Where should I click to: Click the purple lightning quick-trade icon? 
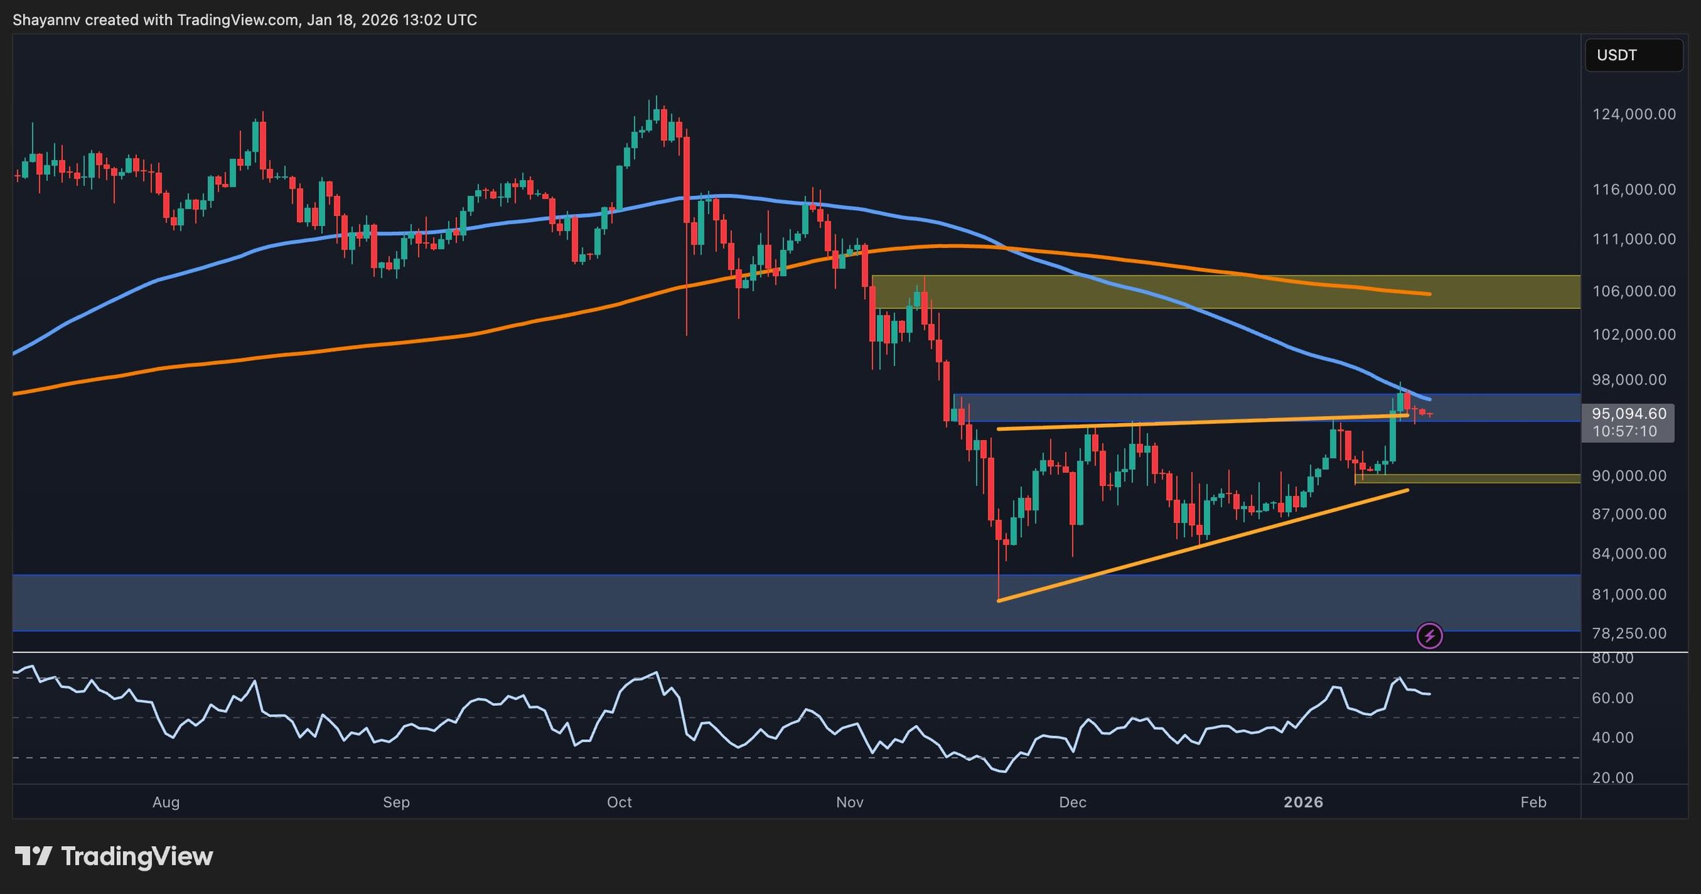point(1429,636)
